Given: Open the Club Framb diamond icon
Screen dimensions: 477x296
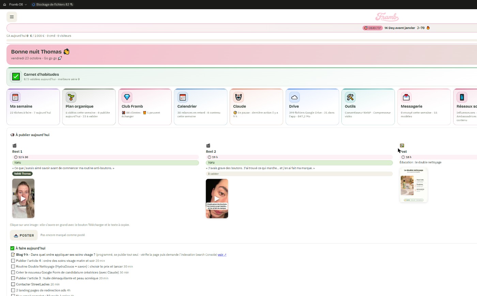Looking at the screenshot, I should pos(127,97).
